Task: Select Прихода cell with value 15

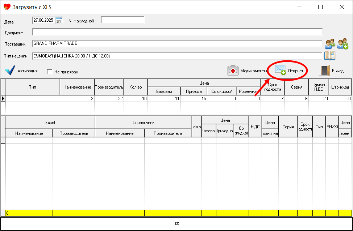Action: pyautogui.click(x=194, y=99)
